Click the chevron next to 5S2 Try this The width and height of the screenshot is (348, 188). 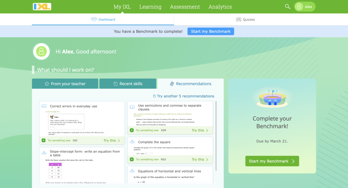coord(119,141)
